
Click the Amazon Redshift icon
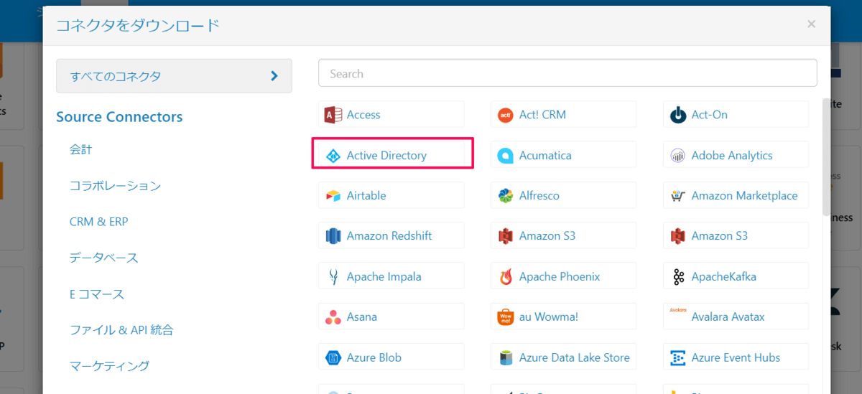(333, 236)
